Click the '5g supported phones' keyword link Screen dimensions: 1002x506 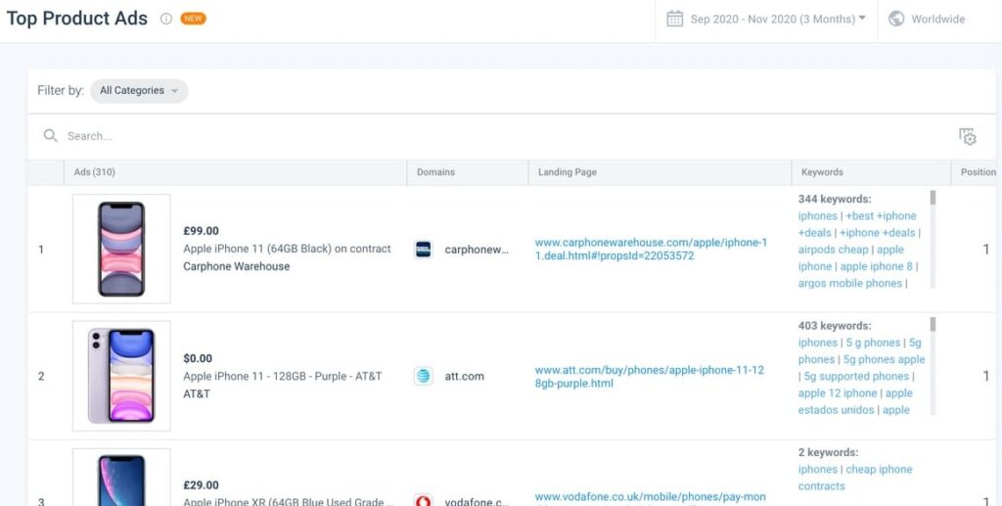pos(855,376)
